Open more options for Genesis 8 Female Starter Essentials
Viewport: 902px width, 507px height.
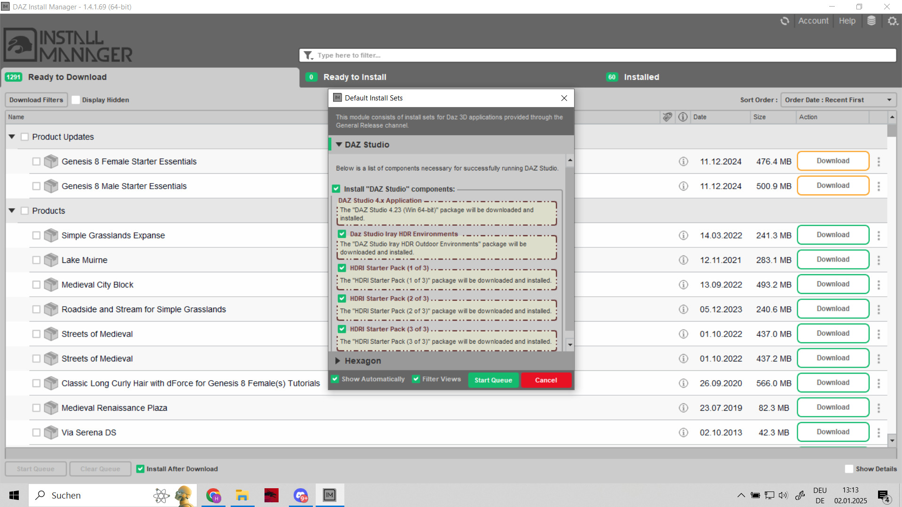click(879, 161)
